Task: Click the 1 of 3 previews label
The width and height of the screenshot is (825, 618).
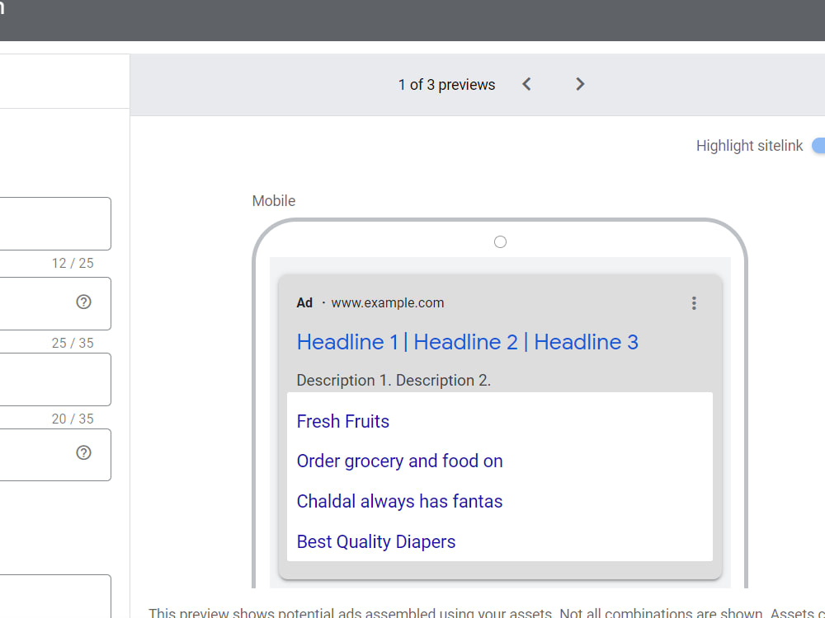Action: pos(446,85)
